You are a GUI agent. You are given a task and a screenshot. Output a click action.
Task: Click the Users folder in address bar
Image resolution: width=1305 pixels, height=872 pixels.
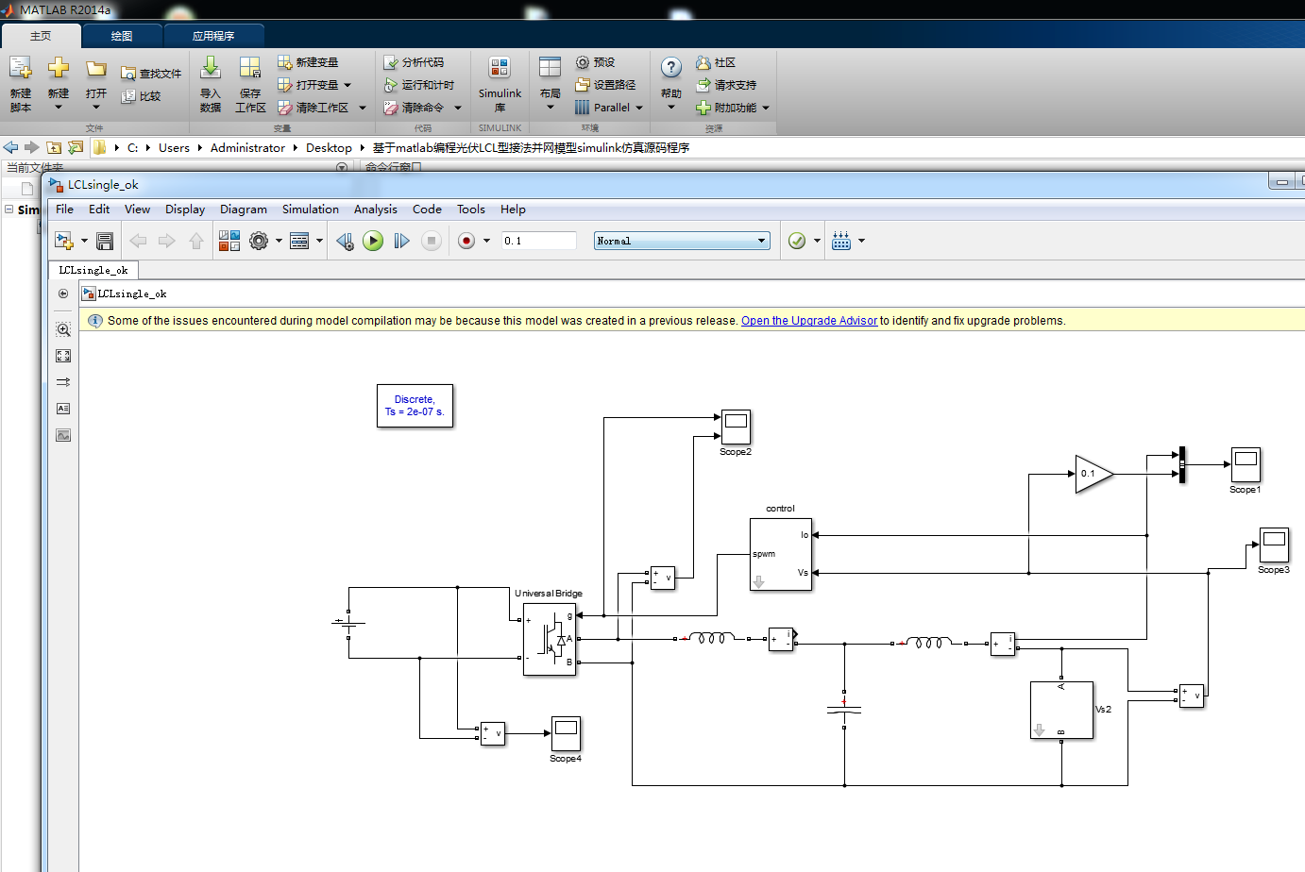[174, 148]
